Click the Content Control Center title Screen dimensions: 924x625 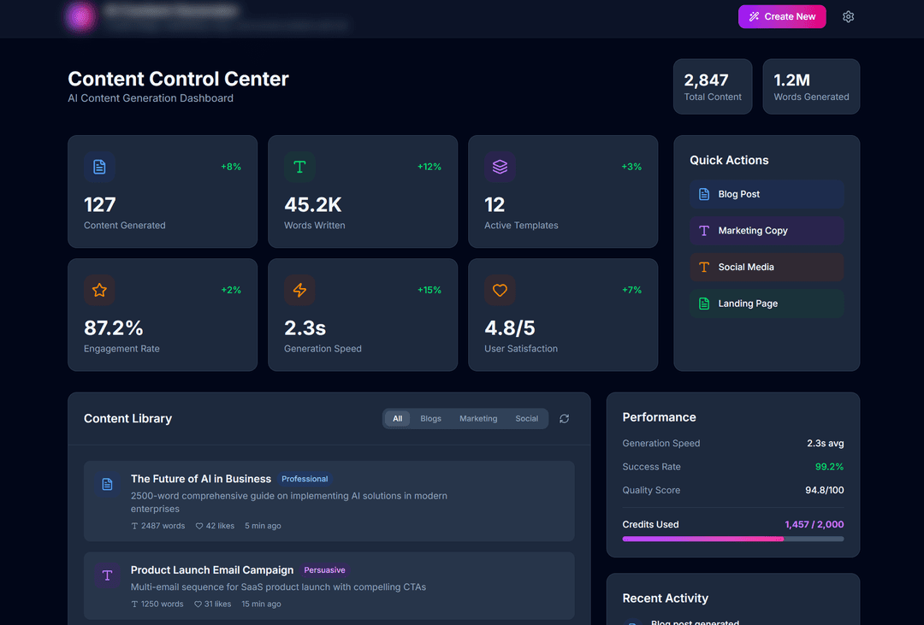tap(179, 79)
